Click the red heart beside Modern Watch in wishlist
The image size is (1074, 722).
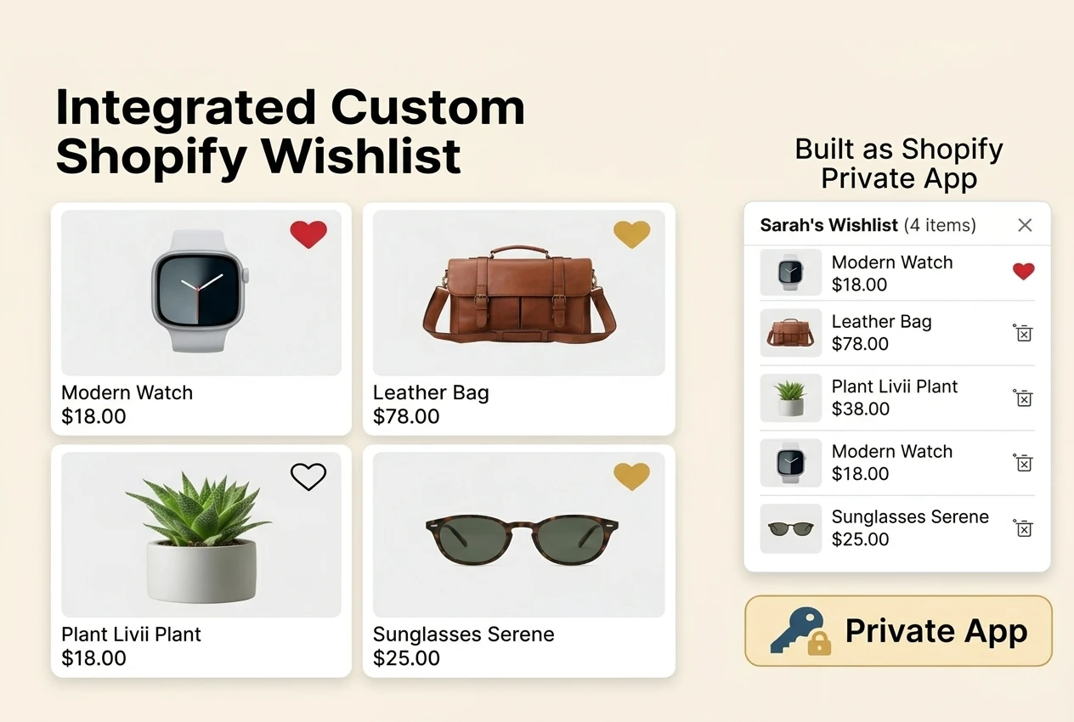click(x=1023, y=271)
